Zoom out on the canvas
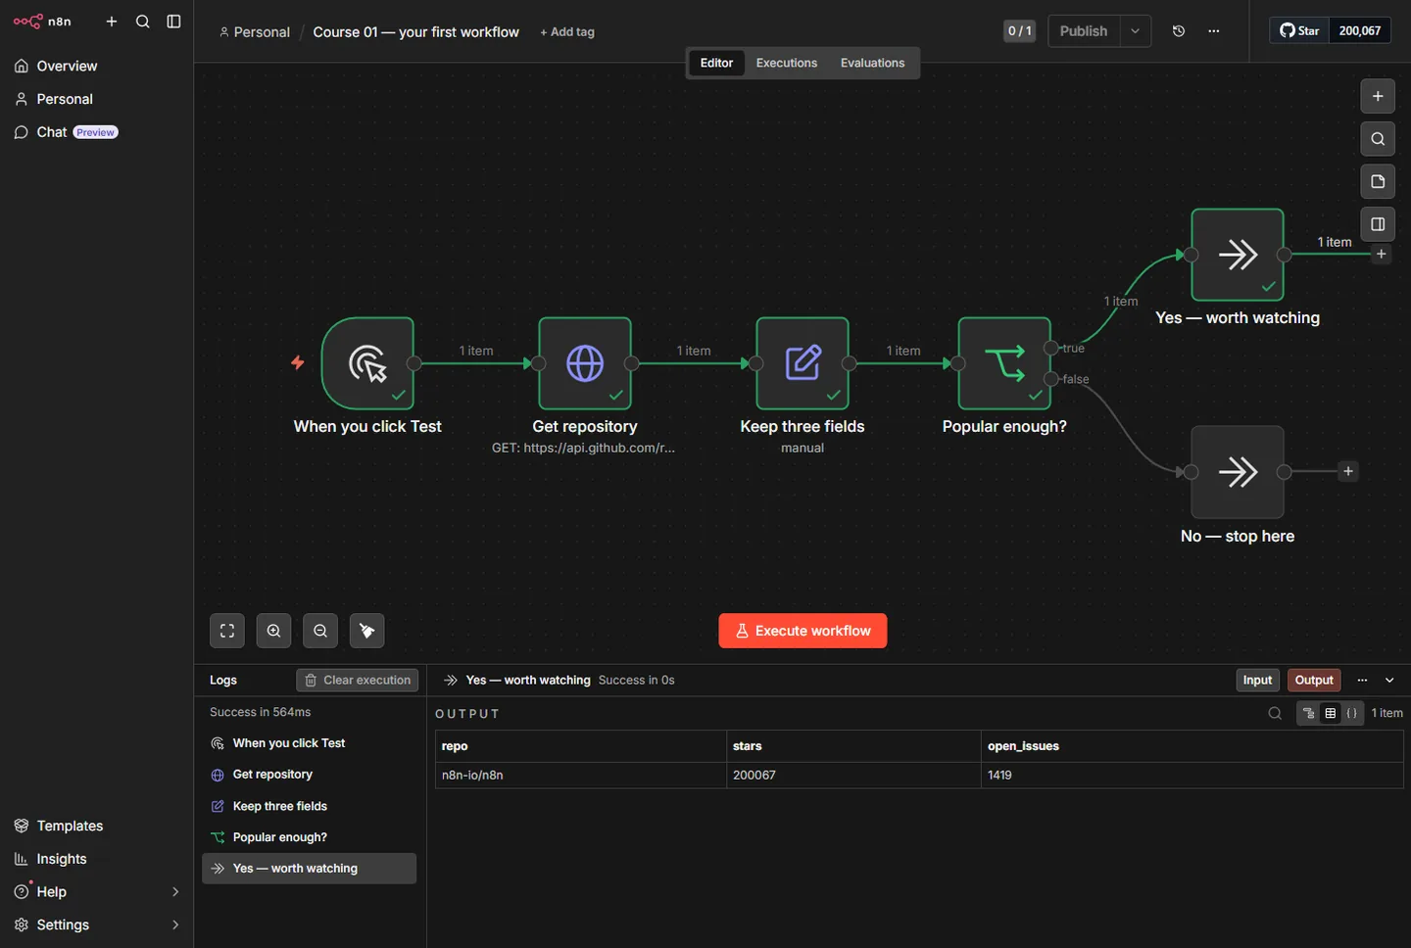 [x=320, y=631]
